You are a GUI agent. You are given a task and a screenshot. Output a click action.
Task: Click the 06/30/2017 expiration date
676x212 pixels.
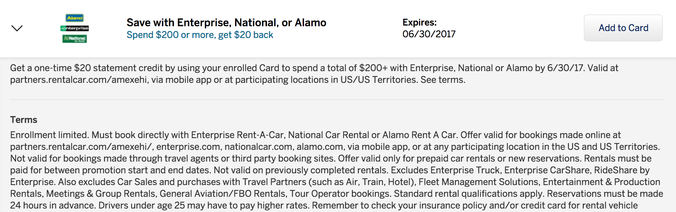point(429,34)
